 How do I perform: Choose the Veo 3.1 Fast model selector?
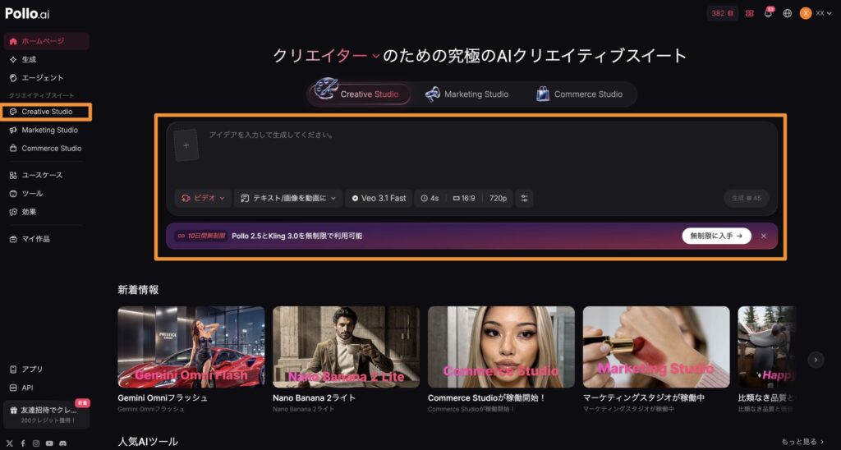click(379, 198)
